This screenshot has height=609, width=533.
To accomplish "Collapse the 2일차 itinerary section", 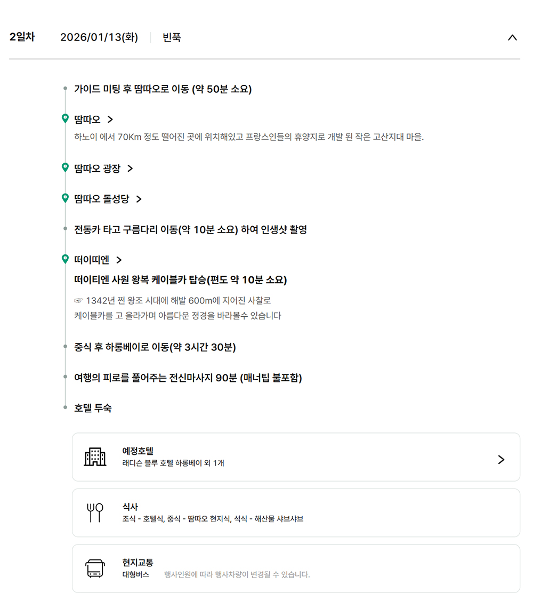I will (512, 37).
